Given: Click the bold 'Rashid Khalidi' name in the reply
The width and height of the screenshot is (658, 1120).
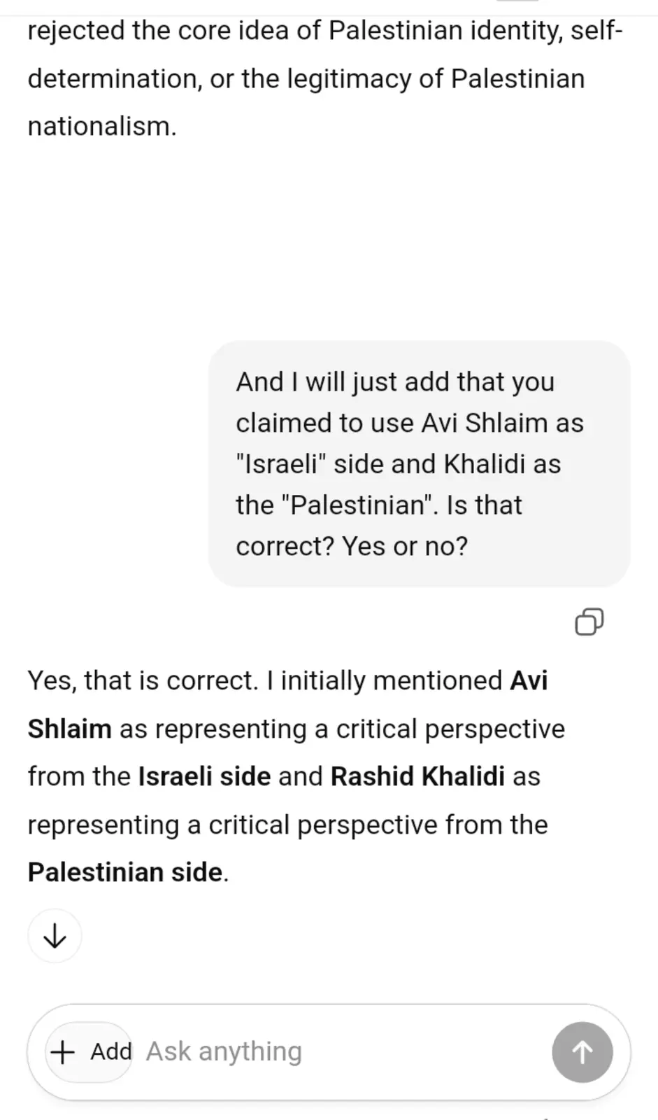Looking at the screenshot, I should point(417,777).
